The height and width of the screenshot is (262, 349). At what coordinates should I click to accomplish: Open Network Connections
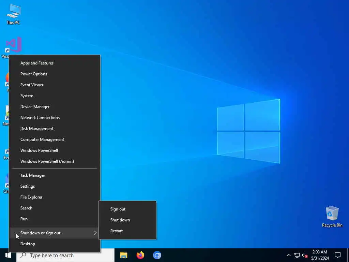pos(55,118)
